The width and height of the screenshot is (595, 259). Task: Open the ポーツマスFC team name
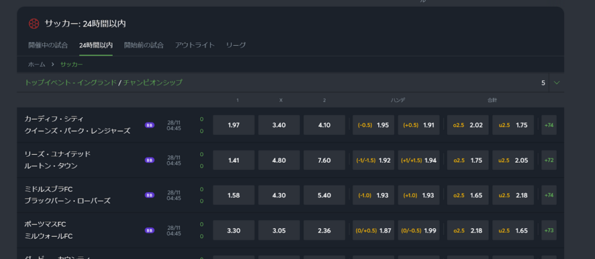[x=45, y=224]
